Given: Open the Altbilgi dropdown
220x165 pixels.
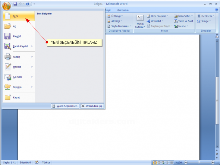Looking at the screenshot, I should [115, 21].
